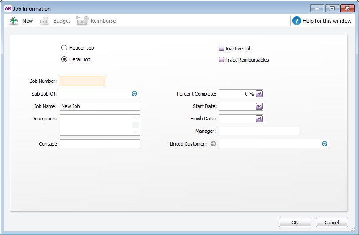Click the Manager input field
359x235 pixels.
[x=259, y=131]
